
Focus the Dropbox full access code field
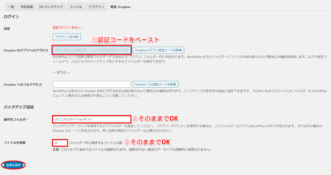[91, 84]
